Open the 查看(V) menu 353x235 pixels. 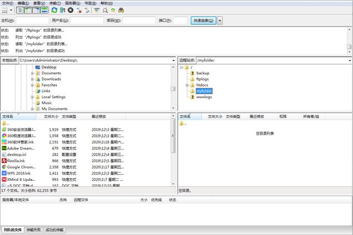coord(39,3)
